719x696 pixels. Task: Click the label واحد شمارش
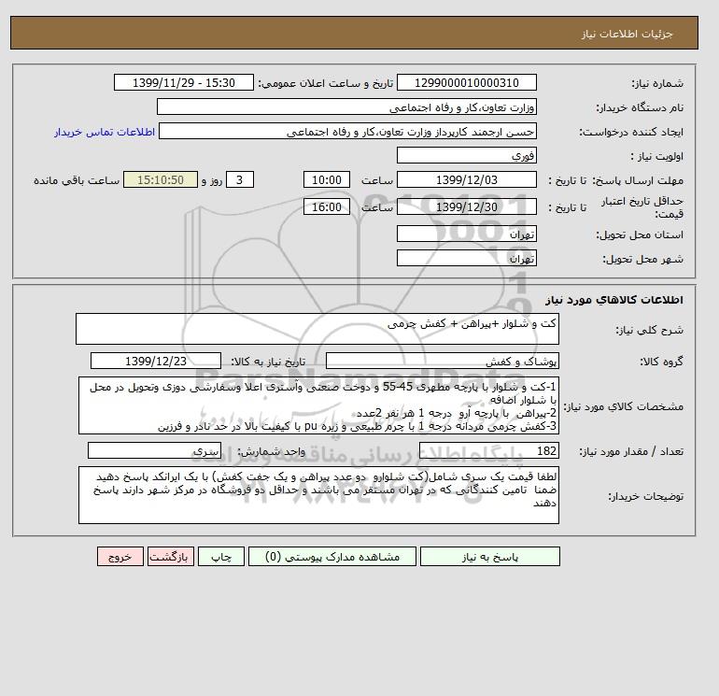click(x=271, y=451)
